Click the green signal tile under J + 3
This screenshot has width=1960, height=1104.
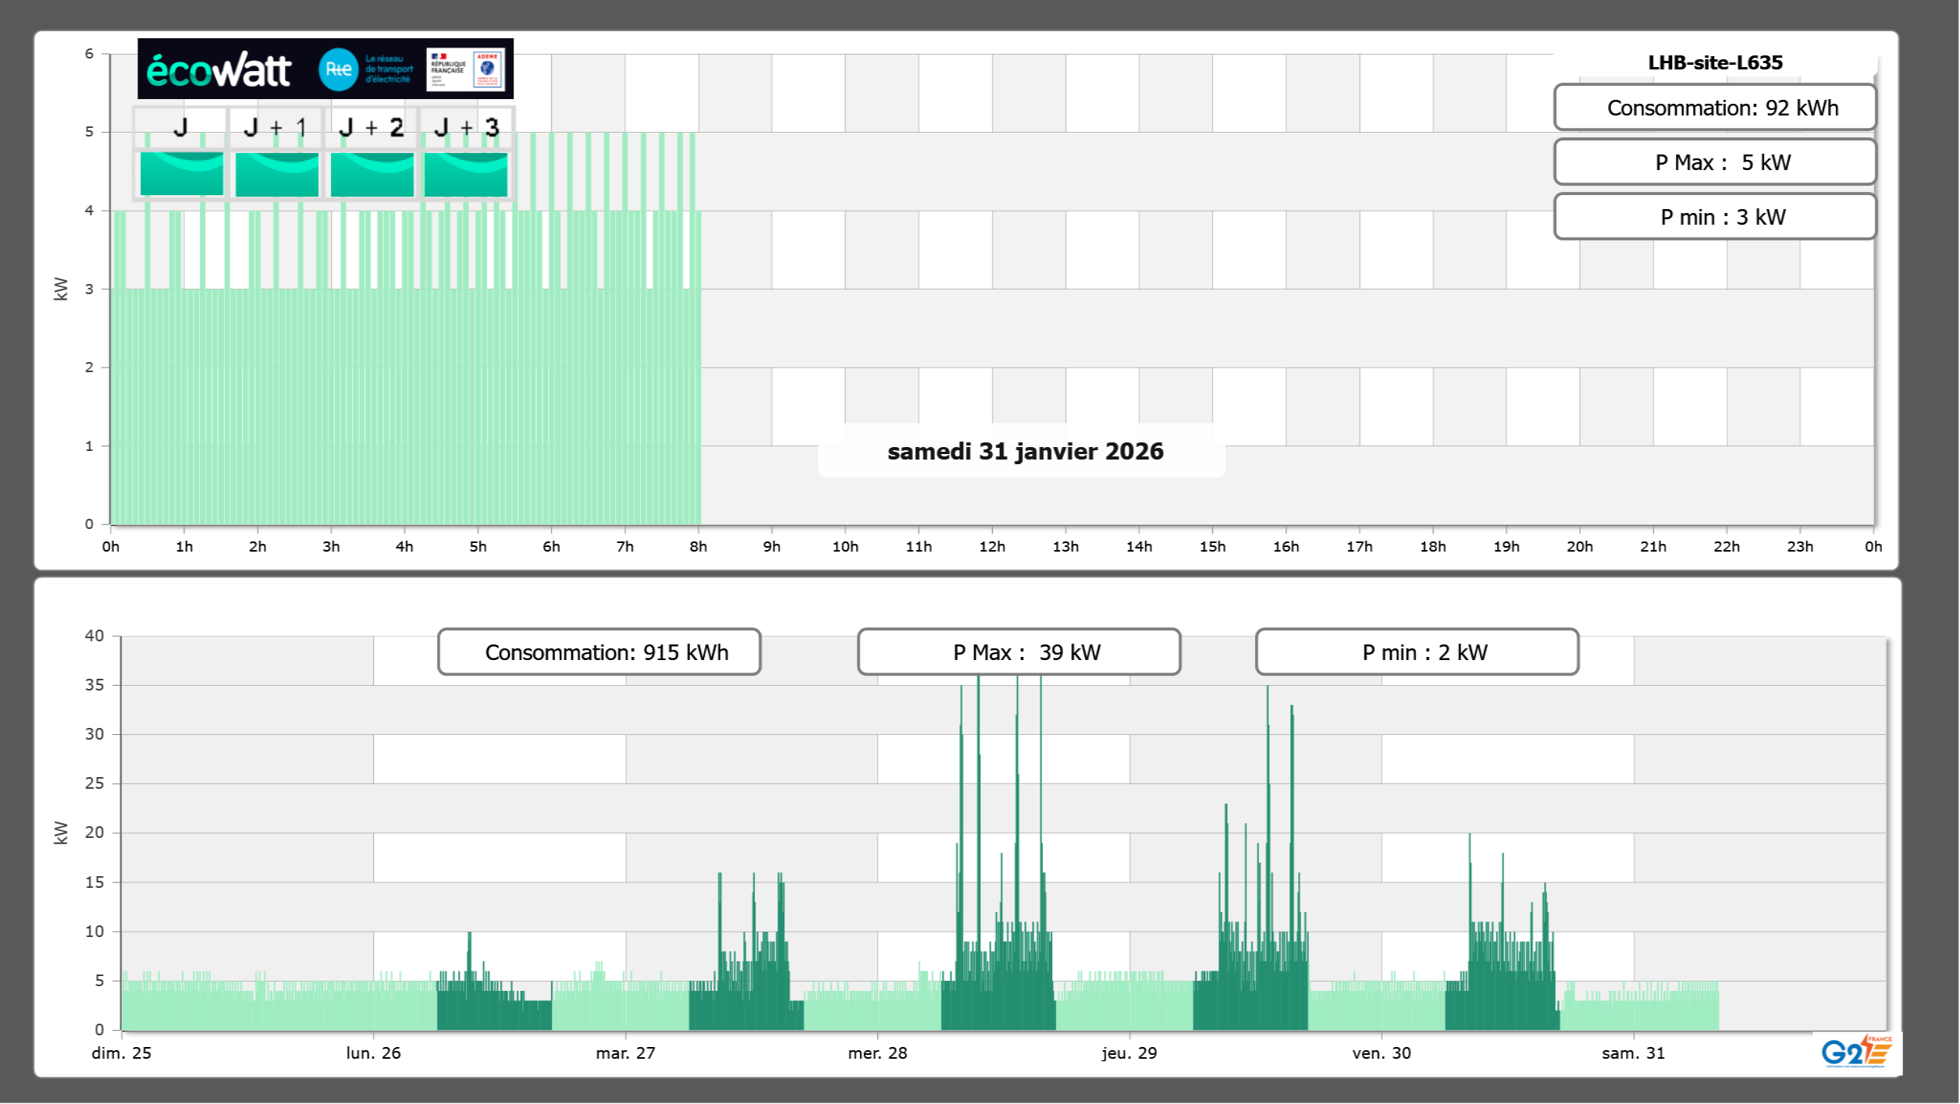pos(466,173)
